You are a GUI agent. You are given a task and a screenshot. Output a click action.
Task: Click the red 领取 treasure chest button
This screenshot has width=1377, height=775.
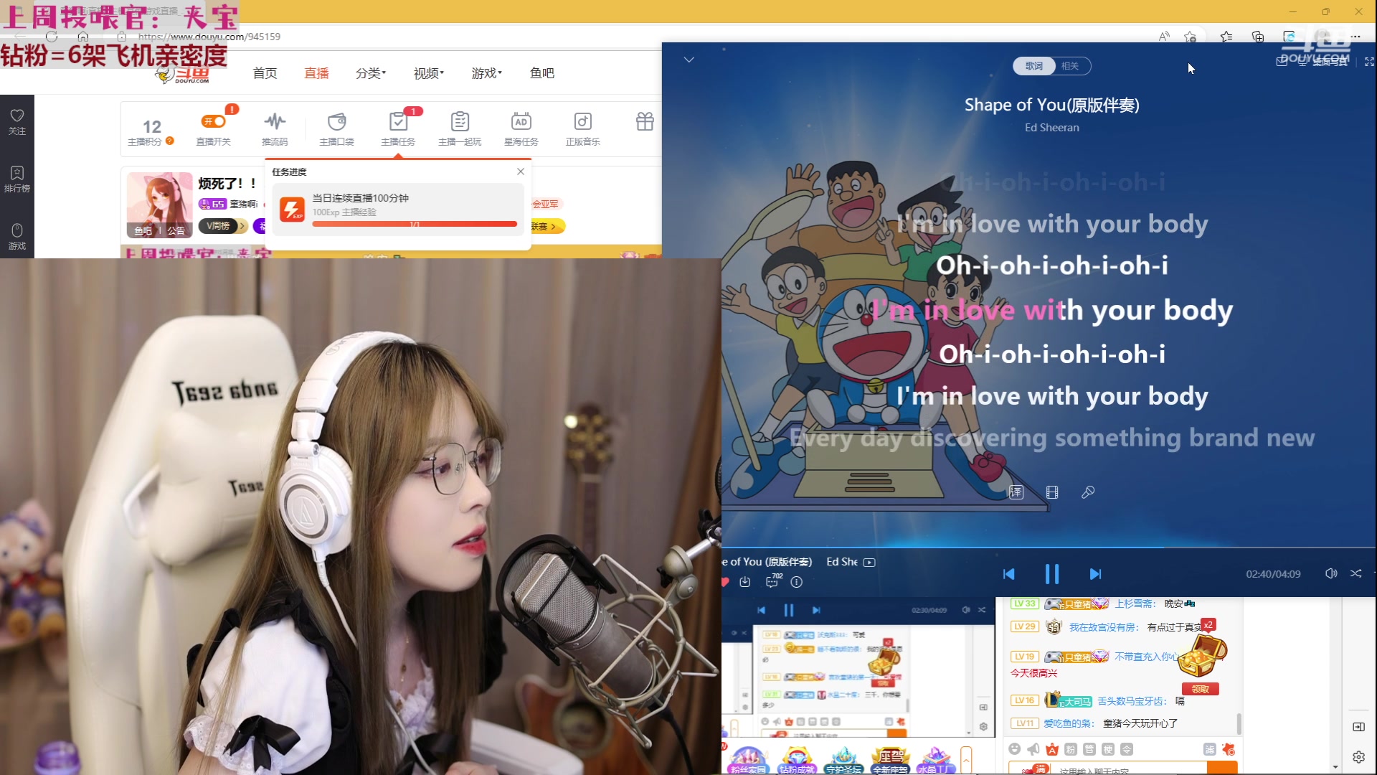tap(1200, 689)
